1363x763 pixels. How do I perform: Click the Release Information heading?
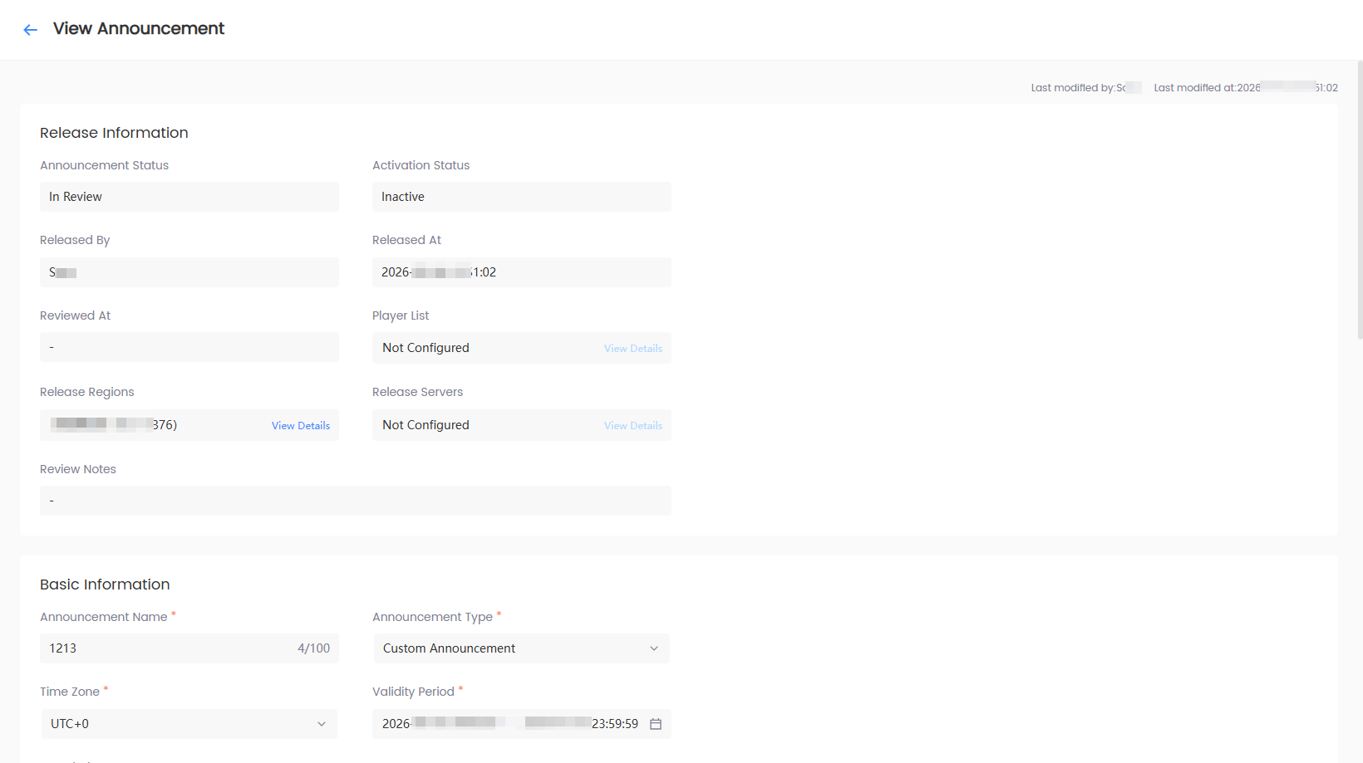114,133
